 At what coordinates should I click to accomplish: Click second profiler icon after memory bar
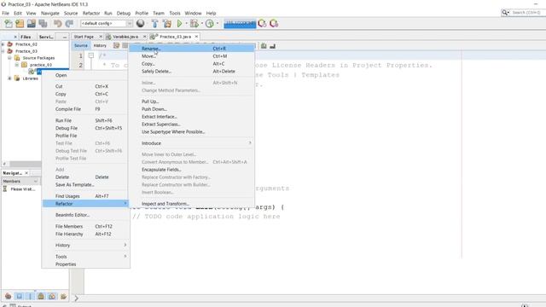pos(274,24)
